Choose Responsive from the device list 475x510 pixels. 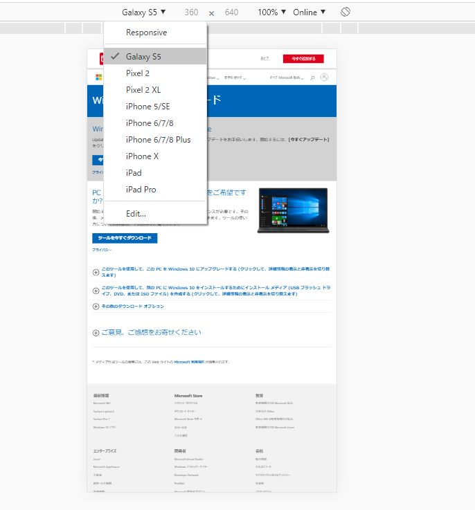[x=155, y=33]
